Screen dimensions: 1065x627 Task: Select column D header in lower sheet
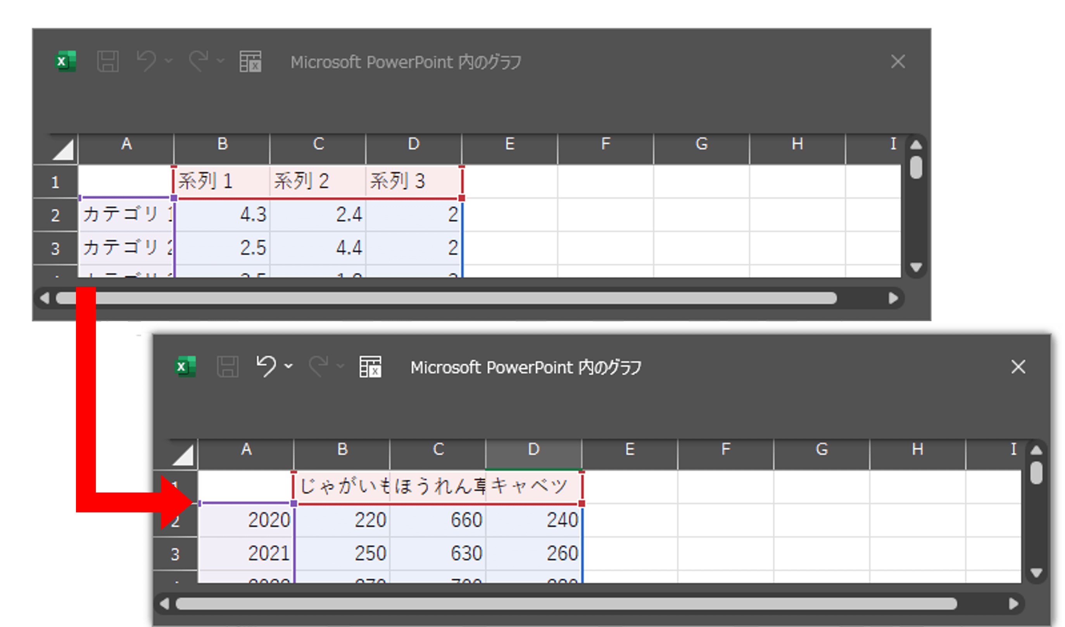[534, 454]
